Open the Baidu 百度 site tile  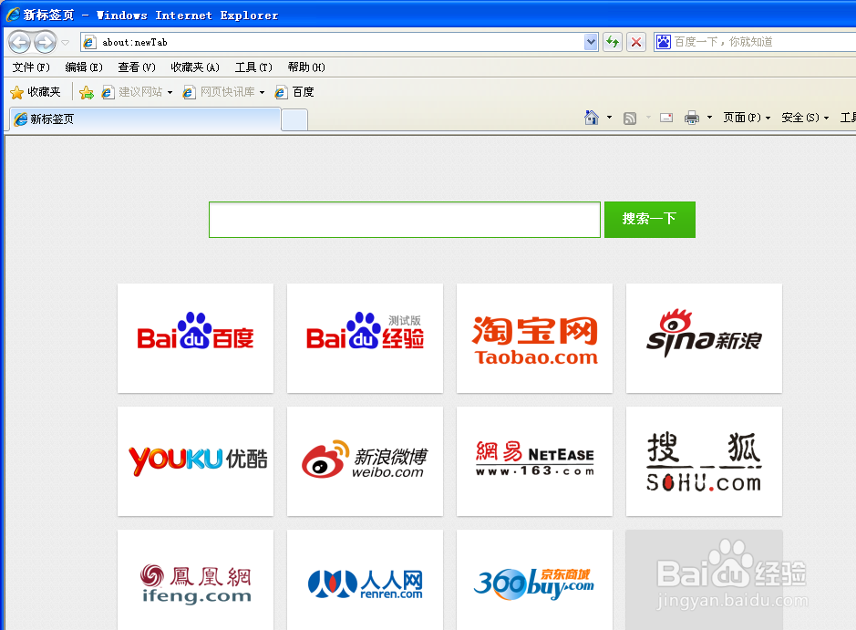point(195,338)
